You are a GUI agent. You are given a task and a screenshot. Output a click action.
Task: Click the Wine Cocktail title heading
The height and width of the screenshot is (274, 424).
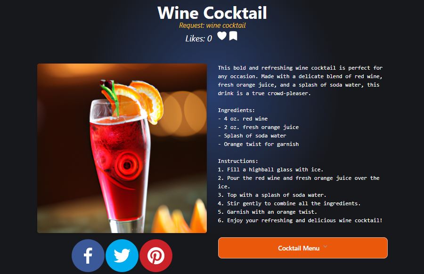(x=212, y=13)
